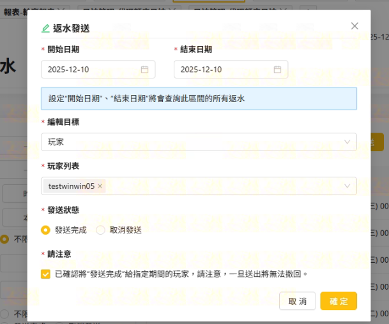The width and height of the screenshot is (389, 324).
Task: Open the 玩家列表 dropdown arrow
Action: (x=347, y=186)
